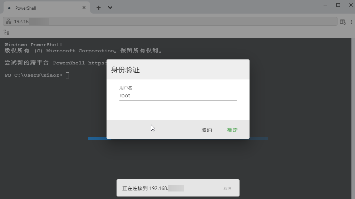Click the session tree icon below address bar

click(x=6, y=32)
